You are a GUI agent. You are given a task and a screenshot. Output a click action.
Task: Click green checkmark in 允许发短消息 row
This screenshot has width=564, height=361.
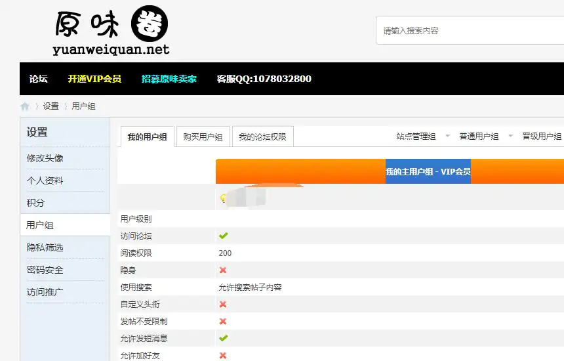[224, 338]
